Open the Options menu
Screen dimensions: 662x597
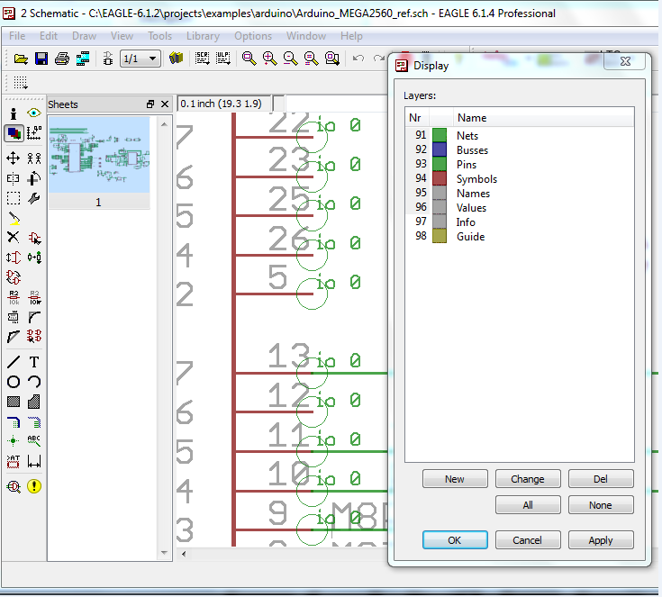click(253, 36)
